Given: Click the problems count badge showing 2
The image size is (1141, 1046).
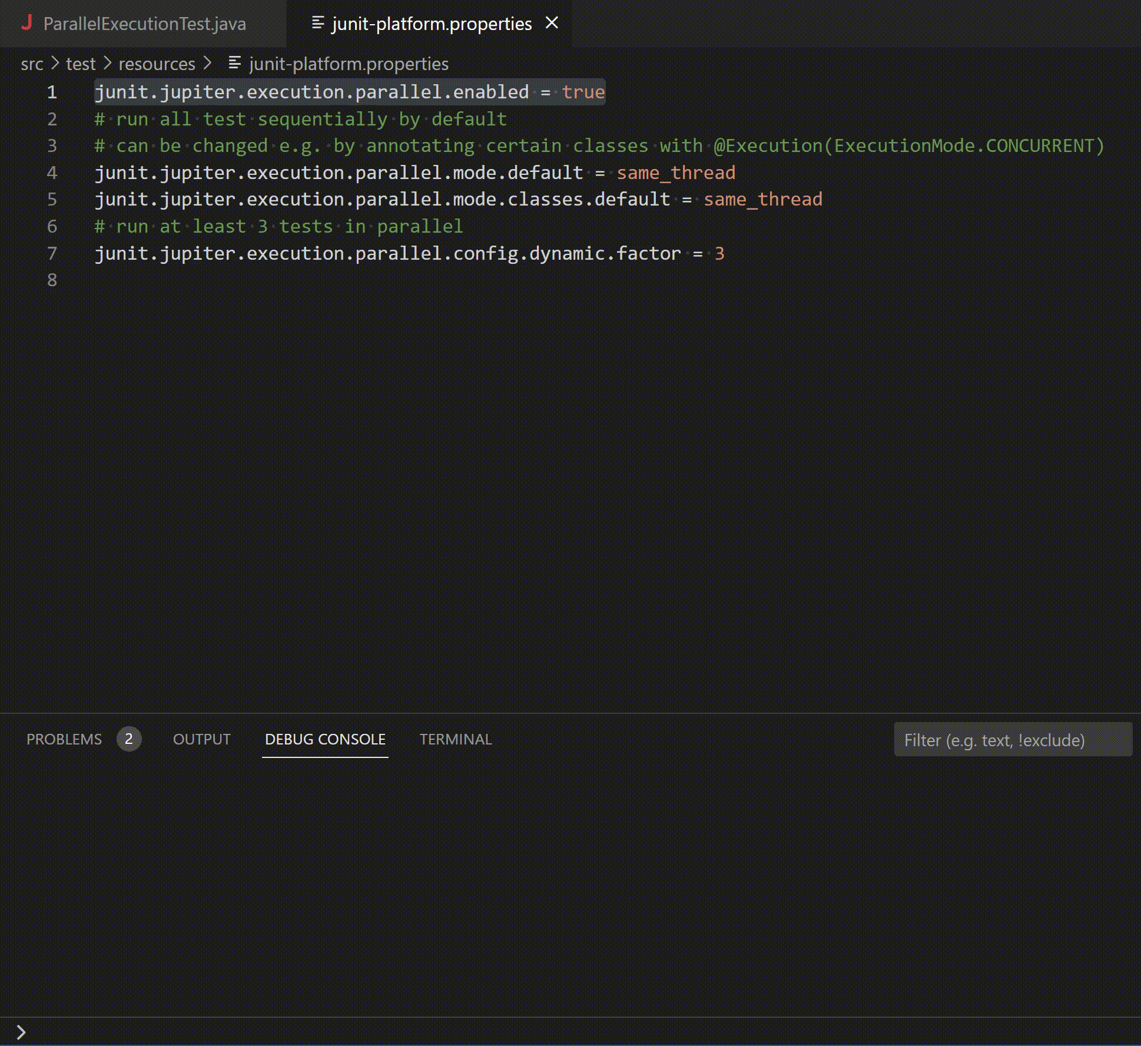Looking at the screenshot, I should pos(129,739).
